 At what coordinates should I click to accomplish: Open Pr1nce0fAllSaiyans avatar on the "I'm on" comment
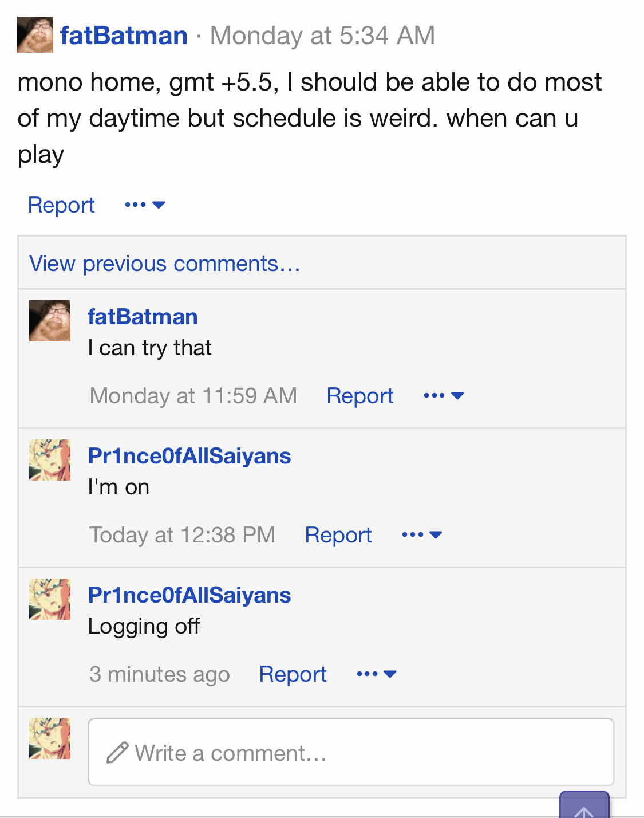pos(50,460)
